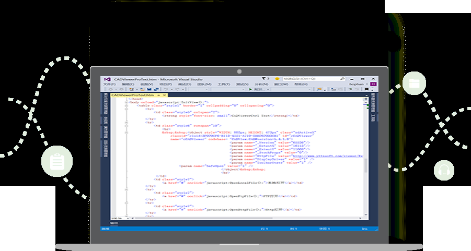Viewport: 471px width, 251px height.
Task: Collapse the table element outline node
Action: tap(126, 105)
